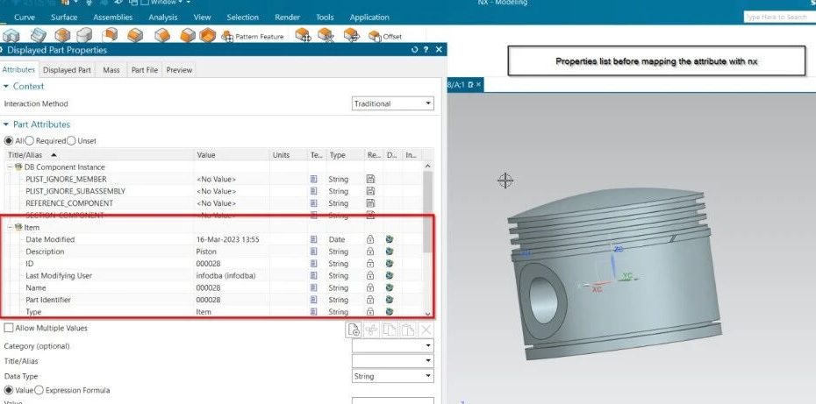This screenshot has height=404, width=816.
Task: Select the Required radio button
Action: [x=30, y=140]
